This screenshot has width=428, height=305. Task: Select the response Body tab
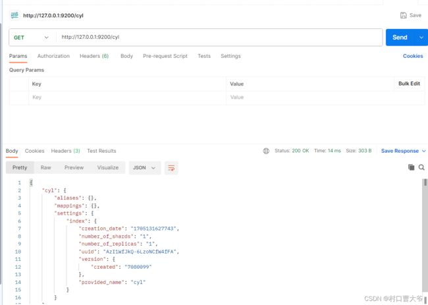click(12, 151)
